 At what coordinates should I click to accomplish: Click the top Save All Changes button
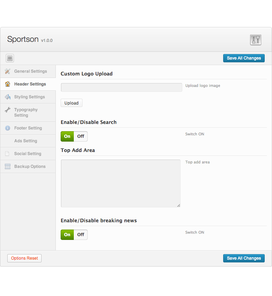[244, 58]
